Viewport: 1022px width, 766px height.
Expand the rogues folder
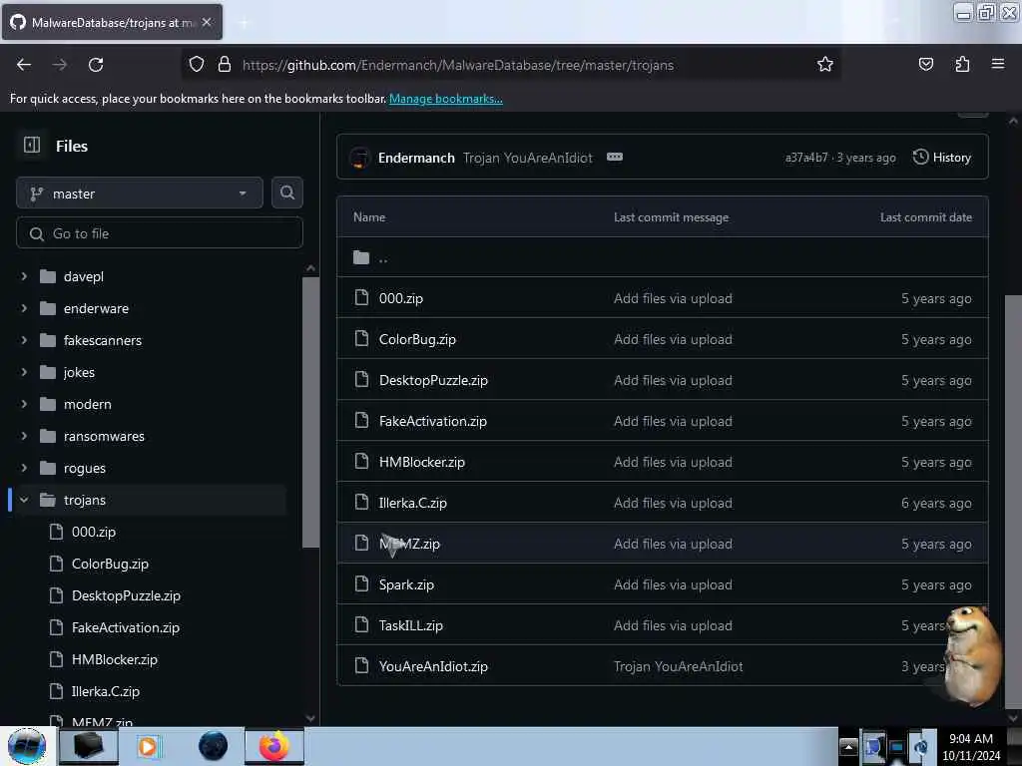click(24, 468)
